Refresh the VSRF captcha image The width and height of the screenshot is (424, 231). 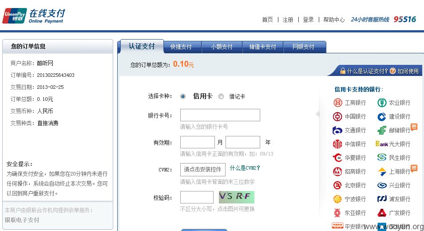tap(237, 197)
